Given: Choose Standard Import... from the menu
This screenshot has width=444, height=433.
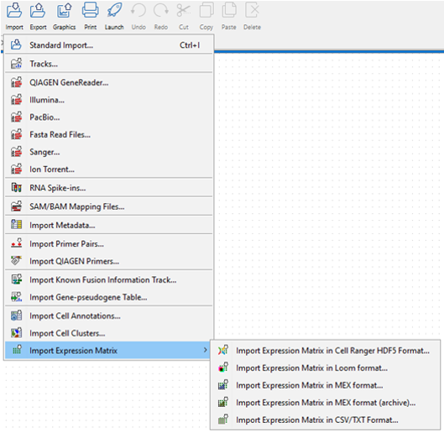Looking at the screenshot, I should point(109,45).
